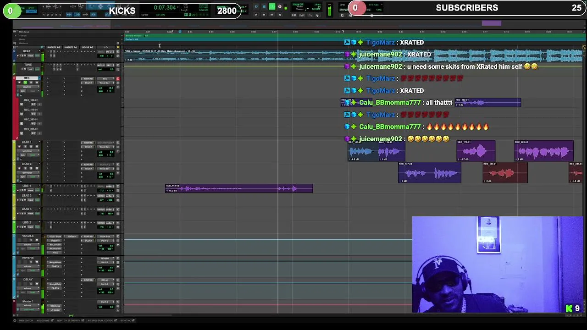Solo the VOCALS aux track
The height and width of the screenshot is (330, 587).
coord(31,240)
